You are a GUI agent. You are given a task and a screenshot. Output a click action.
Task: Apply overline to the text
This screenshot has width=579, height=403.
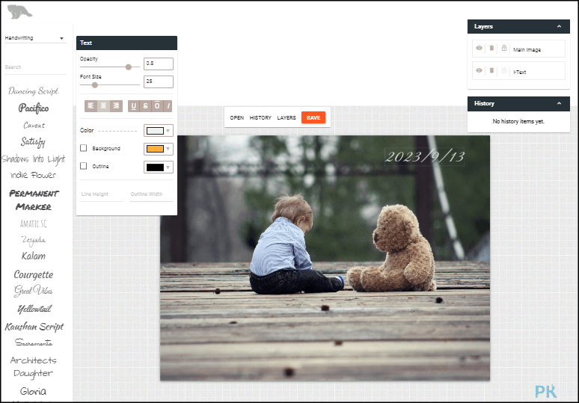(x=157, y=106)
